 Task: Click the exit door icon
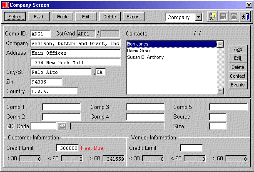click(x=246, y=17)
